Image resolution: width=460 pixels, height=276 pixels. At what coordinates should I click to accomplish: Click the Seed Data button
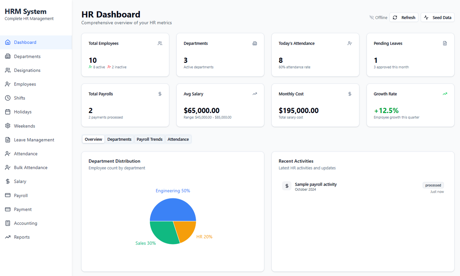pos(437,18)
